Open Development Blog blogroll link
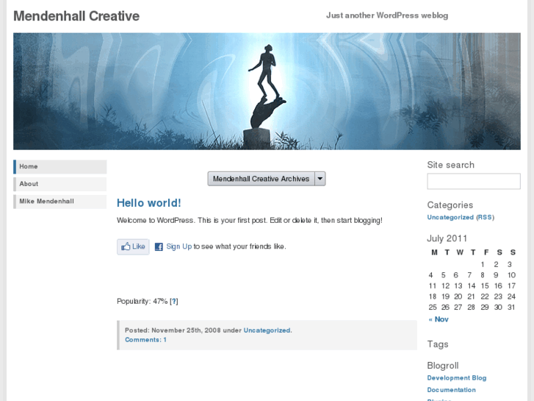534x401 pixels. click(x=457, y=378)
